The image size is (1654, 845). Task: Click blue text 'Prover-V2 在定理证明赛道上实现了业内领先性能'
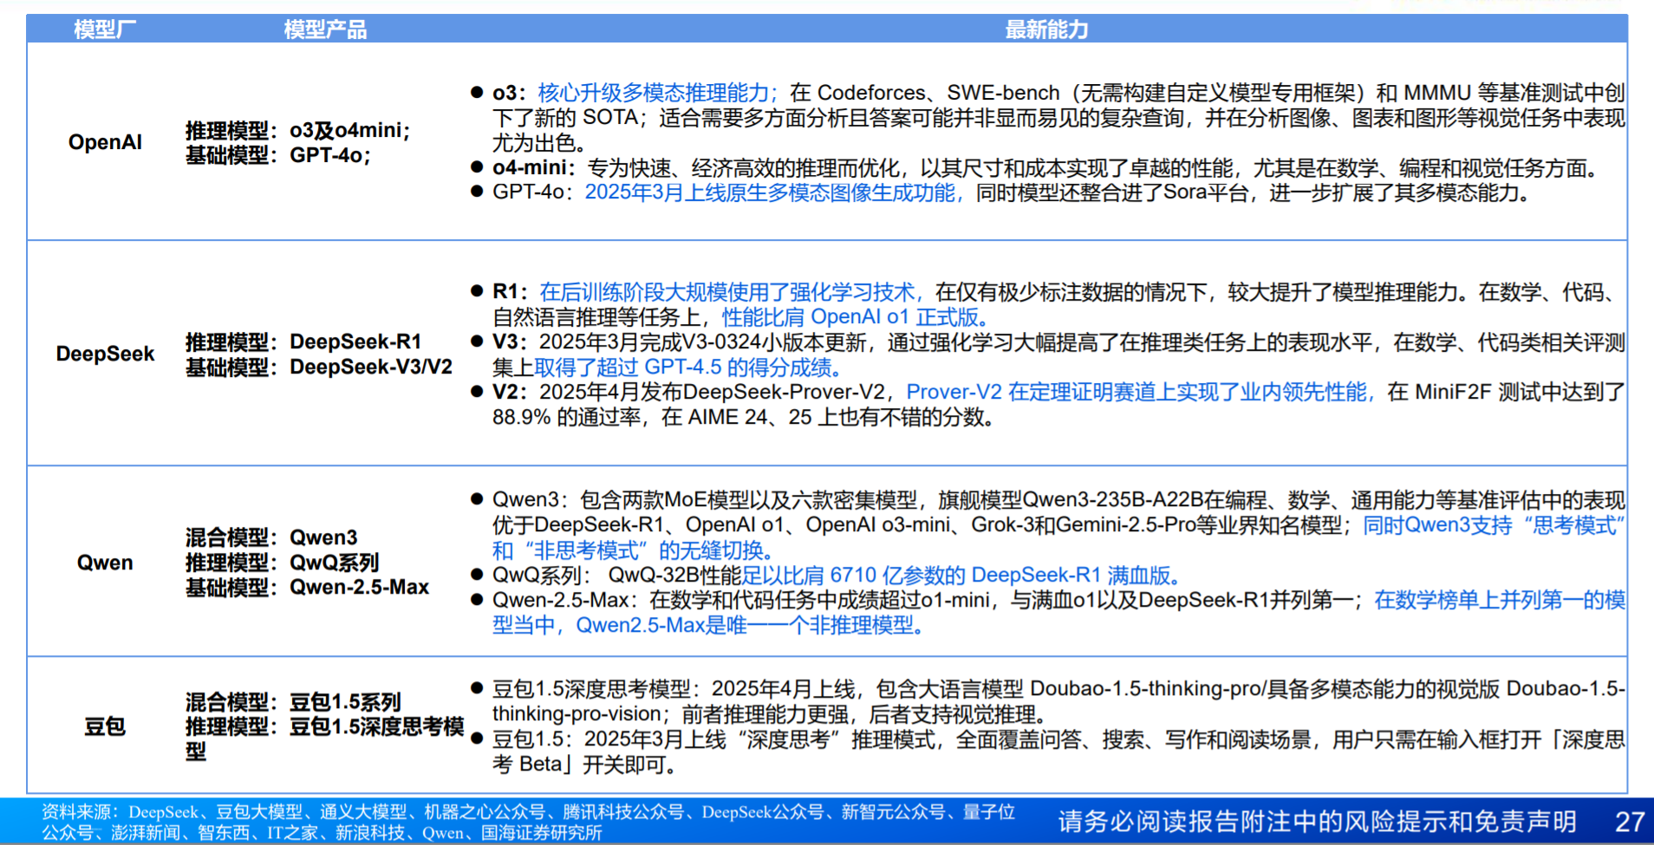pyautogui.click(x=1136, y=392)
